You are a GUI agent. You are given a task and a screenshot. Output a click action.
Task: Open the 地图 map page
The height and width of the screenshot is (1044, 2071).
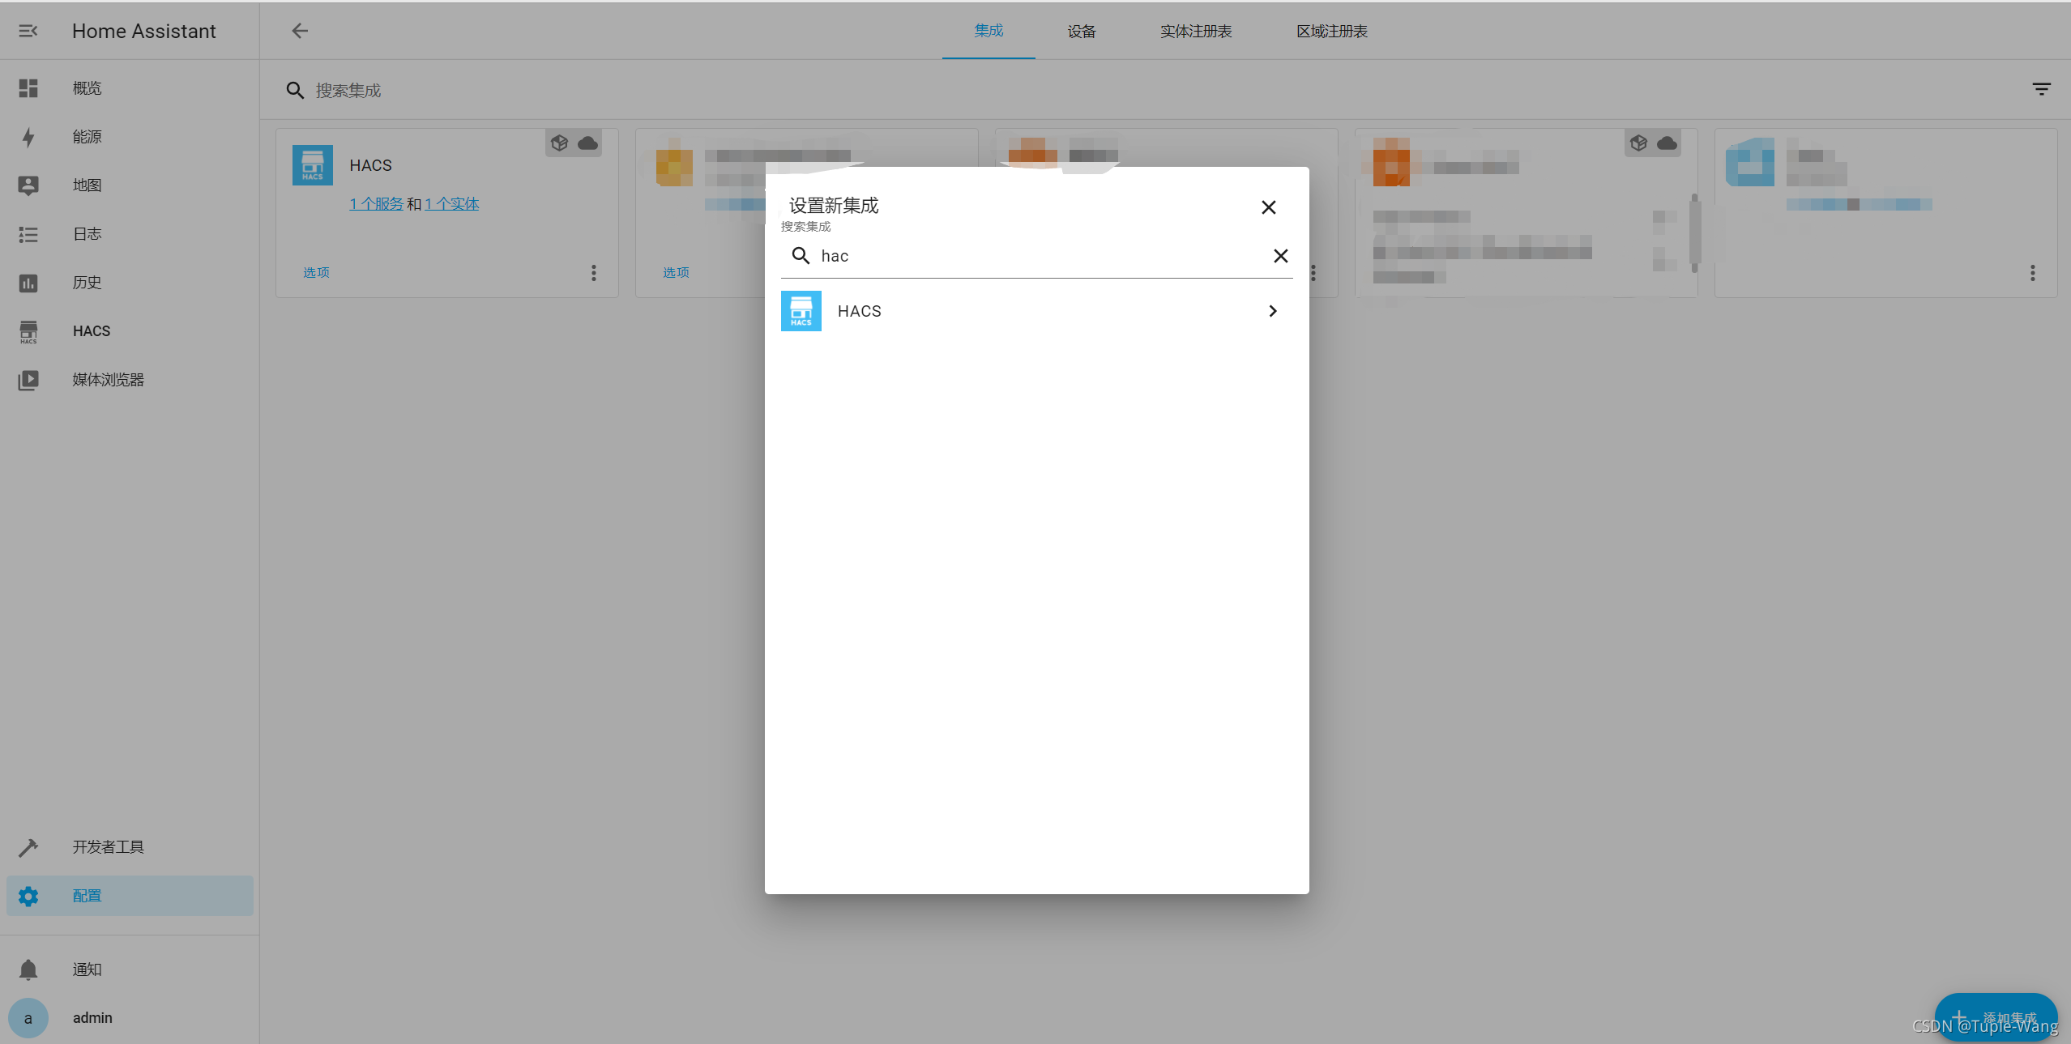87,185
